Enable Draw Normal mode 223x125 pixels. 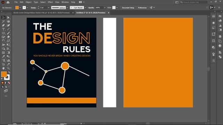[x=2, y=87]
